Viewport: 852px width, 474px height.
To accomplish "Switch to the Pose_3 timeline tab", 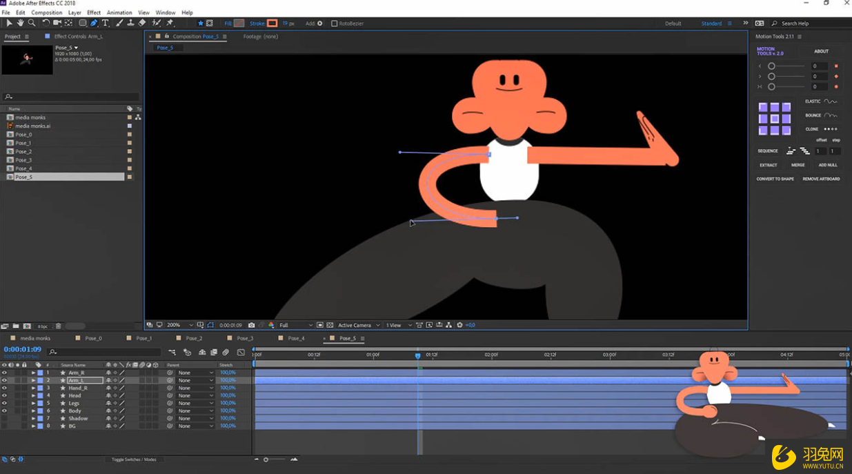I will pyautogui.click(x=245, y=338).
